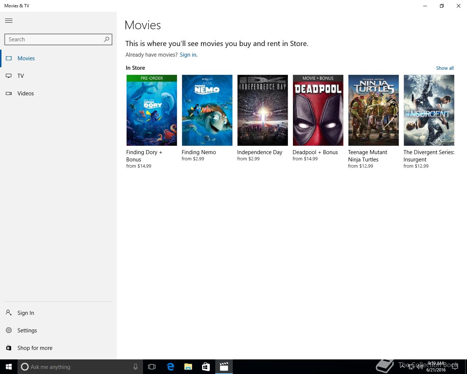Click the 'Finding Dory + Bonus' title
Image resolution: width=467 pixels, height=374 pixels.
click(x=144, y=156)
